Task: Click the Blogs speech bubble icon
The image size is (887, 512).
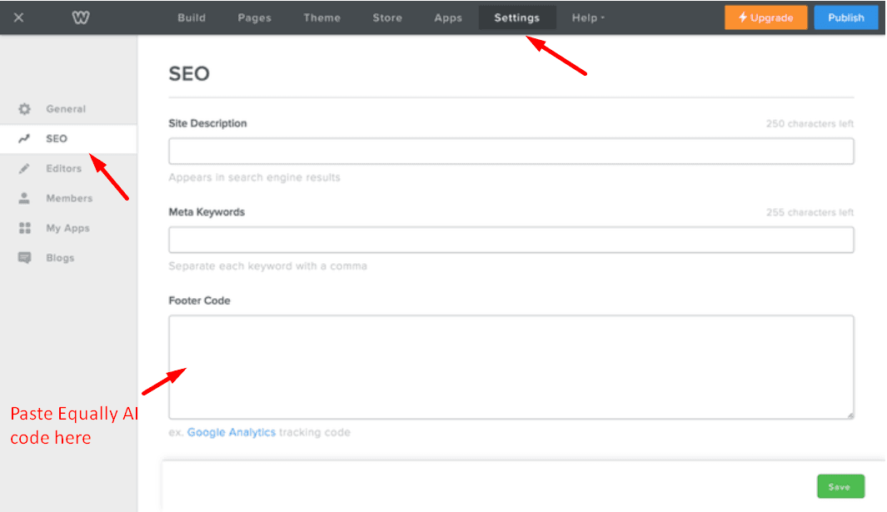Action: [25, 258]
